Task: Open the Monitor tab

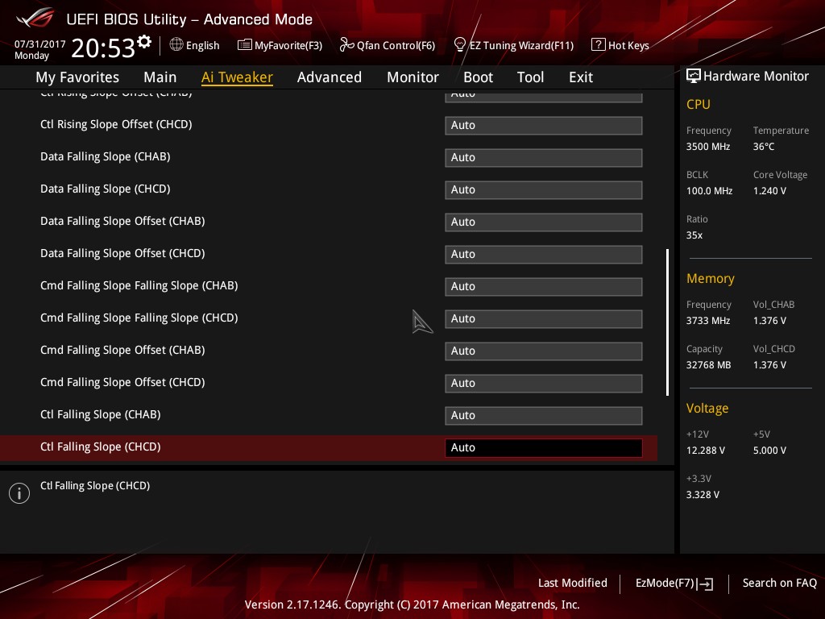Action: [412, 77]
